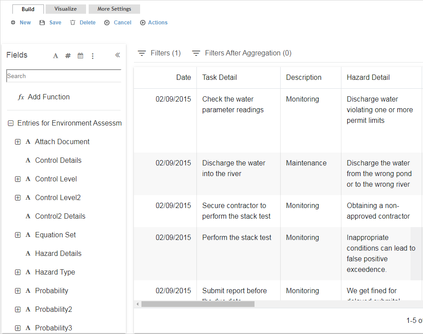This screenshot has width=423, height=334.
Task: Select the Control2 Details field
Action: pyautogui.click(x=60, y=216)
